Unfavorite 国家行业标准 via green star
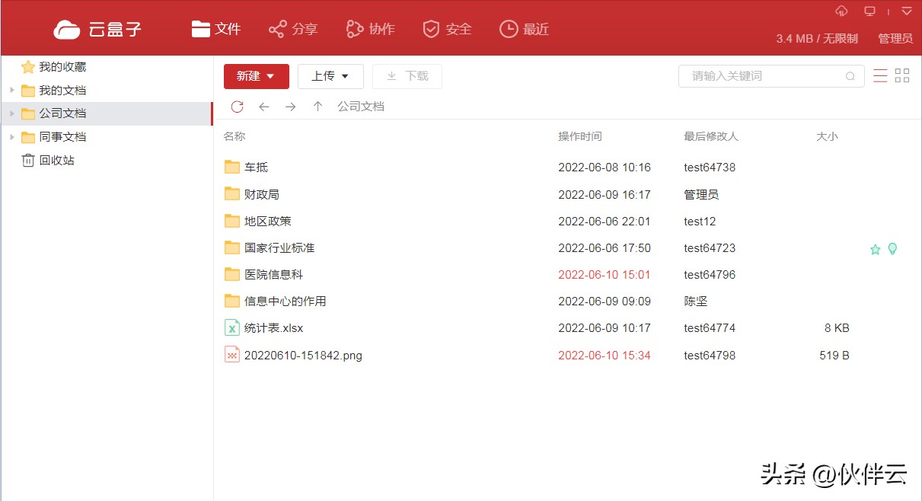Image resolution: width=922 pixels, height=501 pixels. click(874, 248)
